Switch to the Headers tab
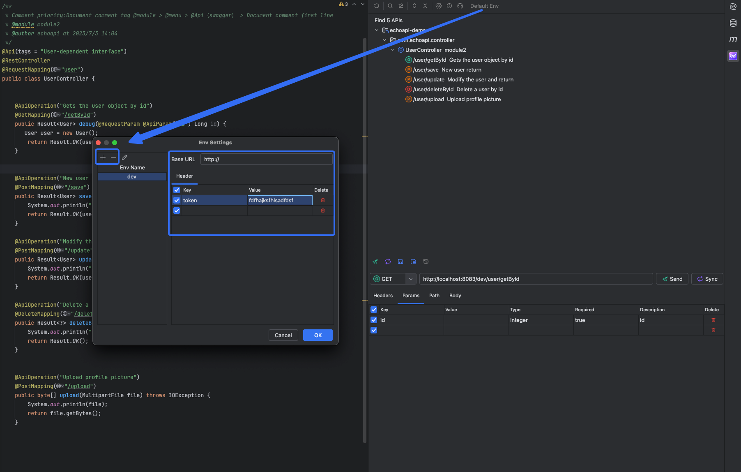This screenshot has height=472, width=741. [x=383, y=296]
